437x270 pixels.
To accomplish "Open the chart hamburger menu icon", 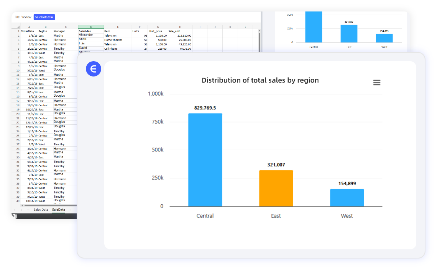I will pos(376,83).
